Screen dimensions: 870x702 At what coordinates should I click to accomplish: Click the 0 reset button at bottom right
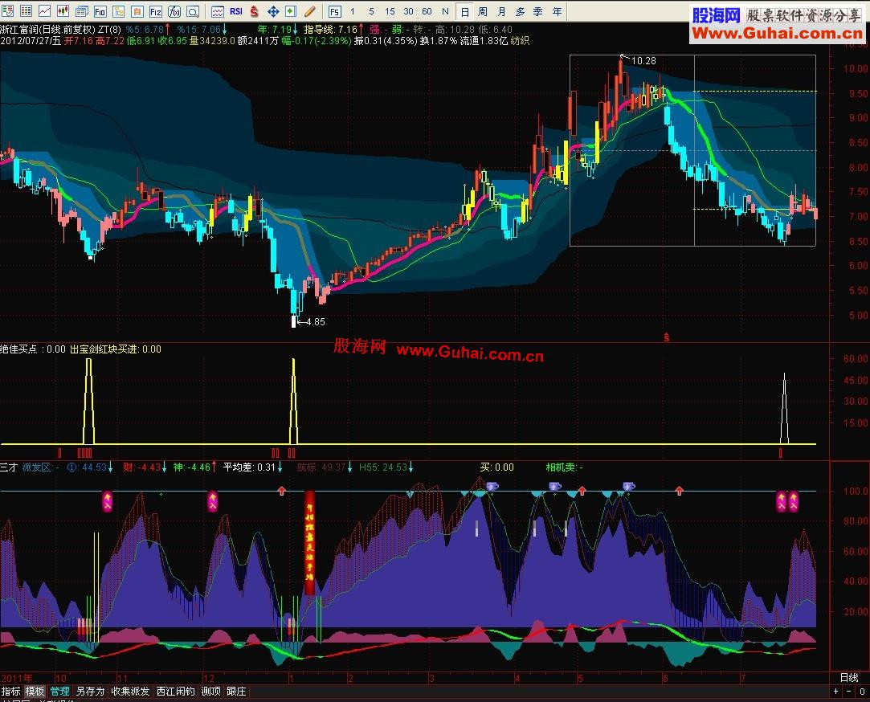coord(862,692)
